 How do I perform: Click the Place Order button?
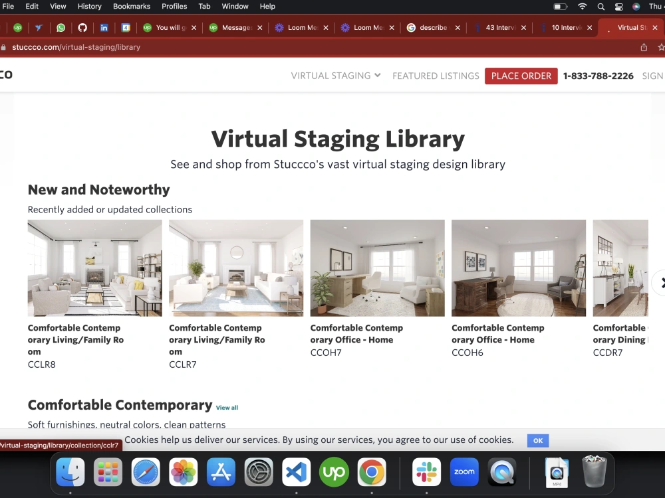521,76
